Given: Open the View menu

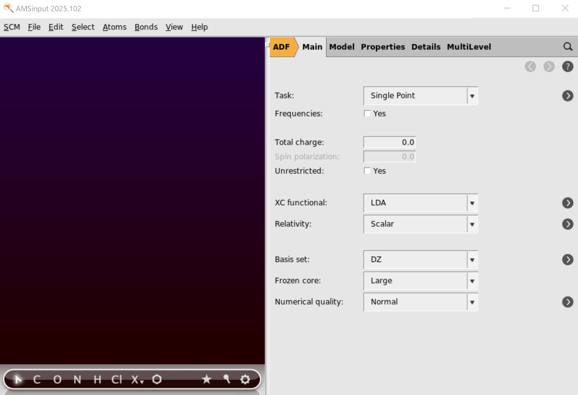Looking at the screenshot, I should click(174, 27).
